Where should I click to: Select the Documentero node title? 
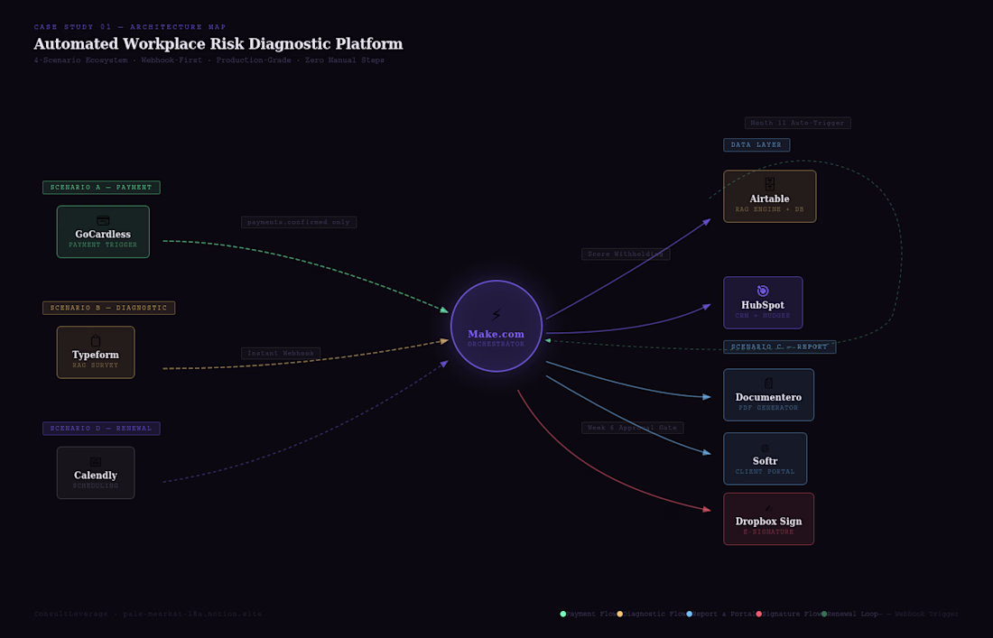(x=768, y=397)
